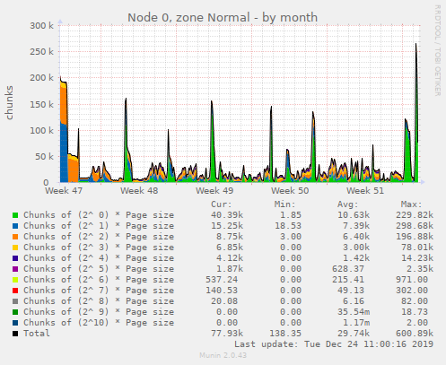Click legend label 'Chunks of (2^ 7) * Page size'
Image resolution: width=446 pixels, height=365 pixels.
(99, 291)
